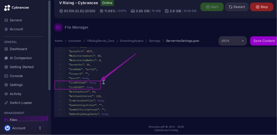Click the Cybrancee logo icon
Viewport: 277px width, 135px height.
[7, 8]
